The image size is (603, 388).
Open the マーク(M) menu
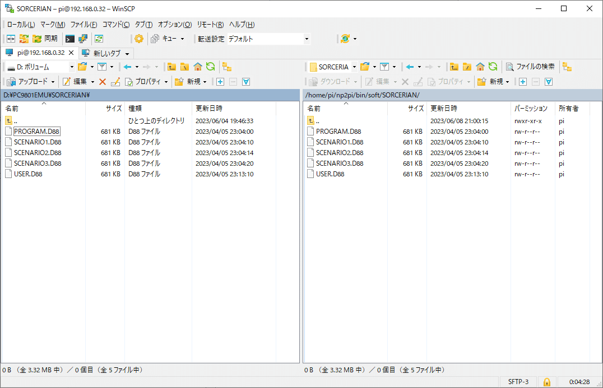(53, 25)
